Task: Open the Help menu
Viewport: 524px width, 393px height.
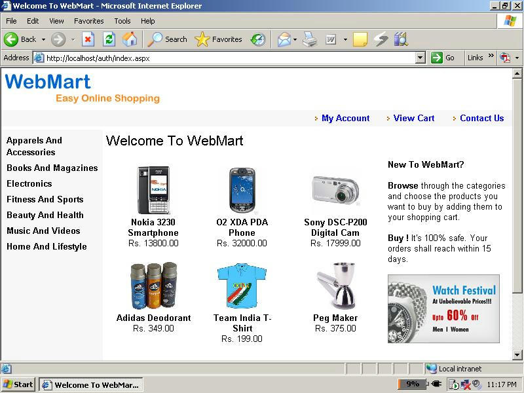Action: click(x=148, y=21)
